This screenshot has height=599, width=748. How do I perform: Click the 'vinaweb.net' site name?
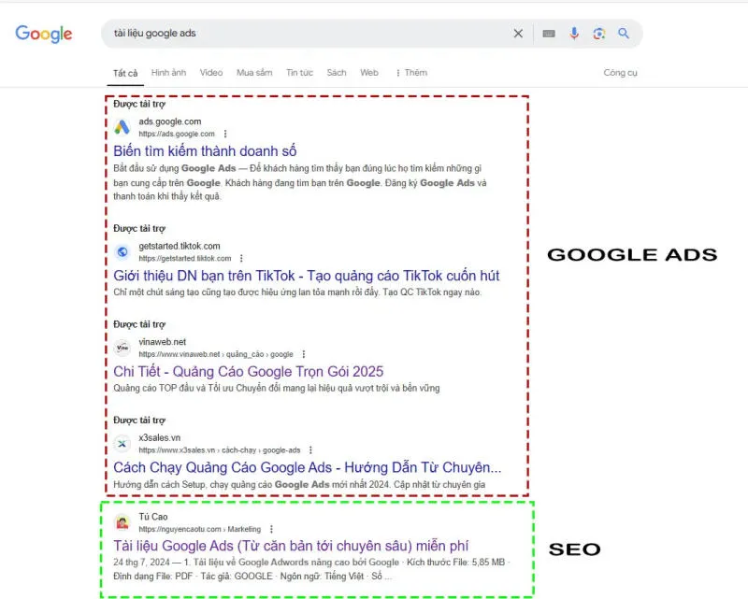(x=162, y=342)
